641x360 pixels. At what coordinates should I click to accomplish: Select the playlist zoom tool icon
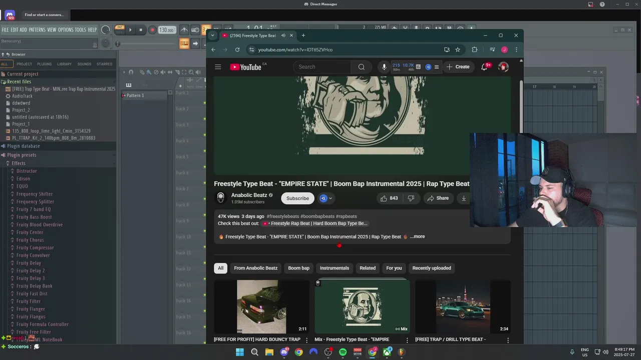tap(191, 72)
